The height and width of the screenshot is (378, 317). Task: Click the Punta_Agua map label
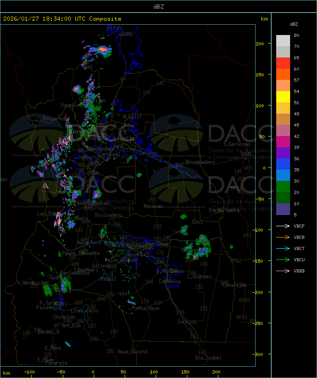point(145,308)
